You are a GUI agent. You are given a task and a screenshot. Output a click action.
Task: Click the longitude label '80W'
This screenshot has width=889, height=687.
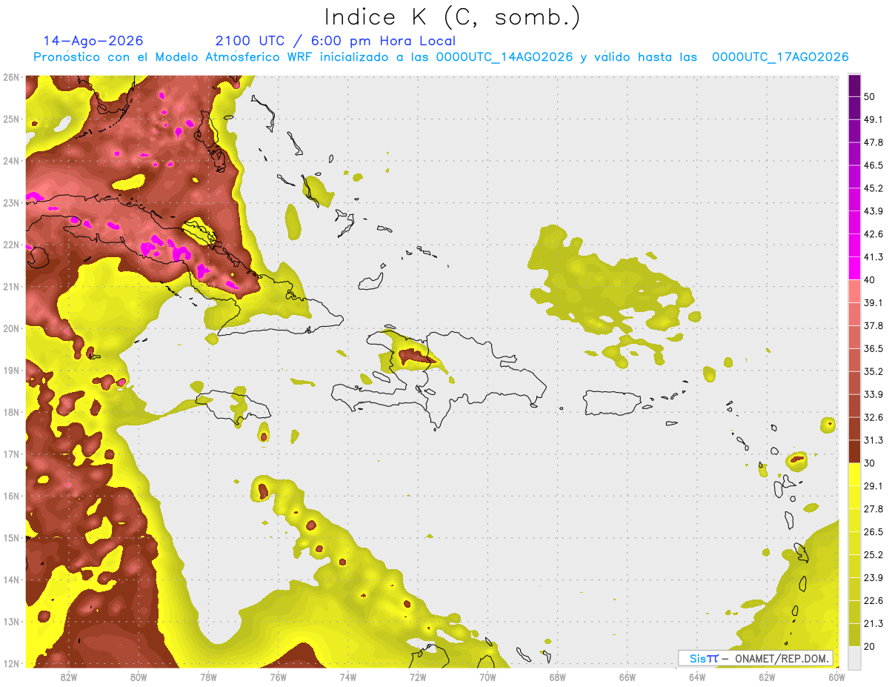139,677
